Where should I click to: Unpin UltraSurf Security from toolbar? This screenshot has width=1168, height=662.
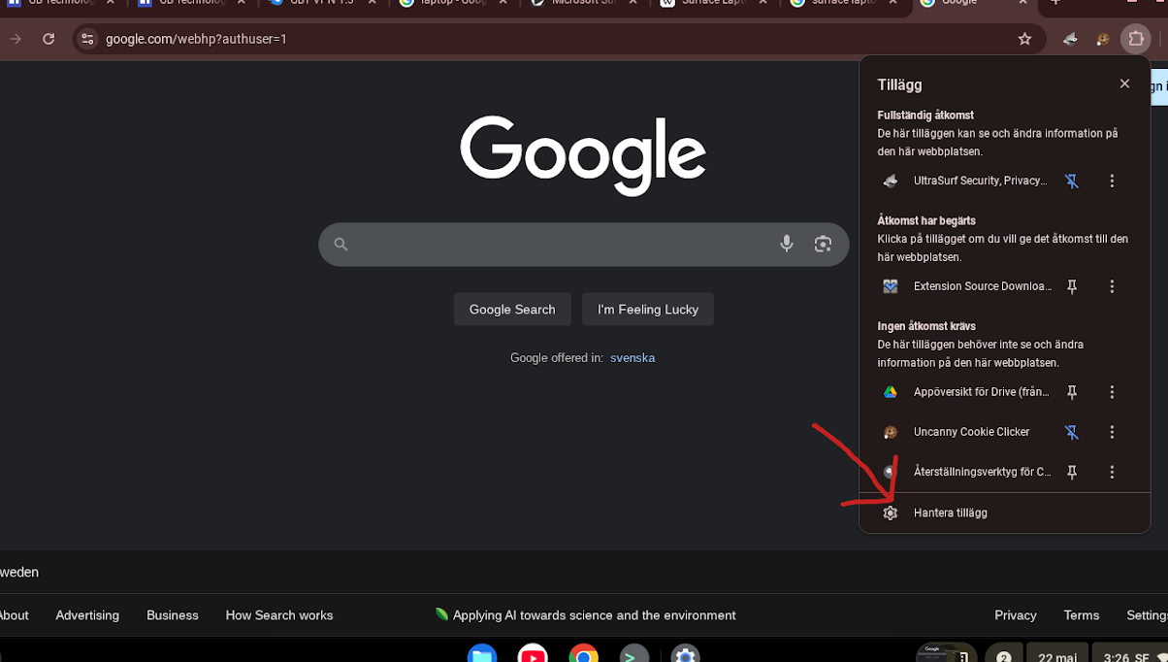[x=1072, y=181]
